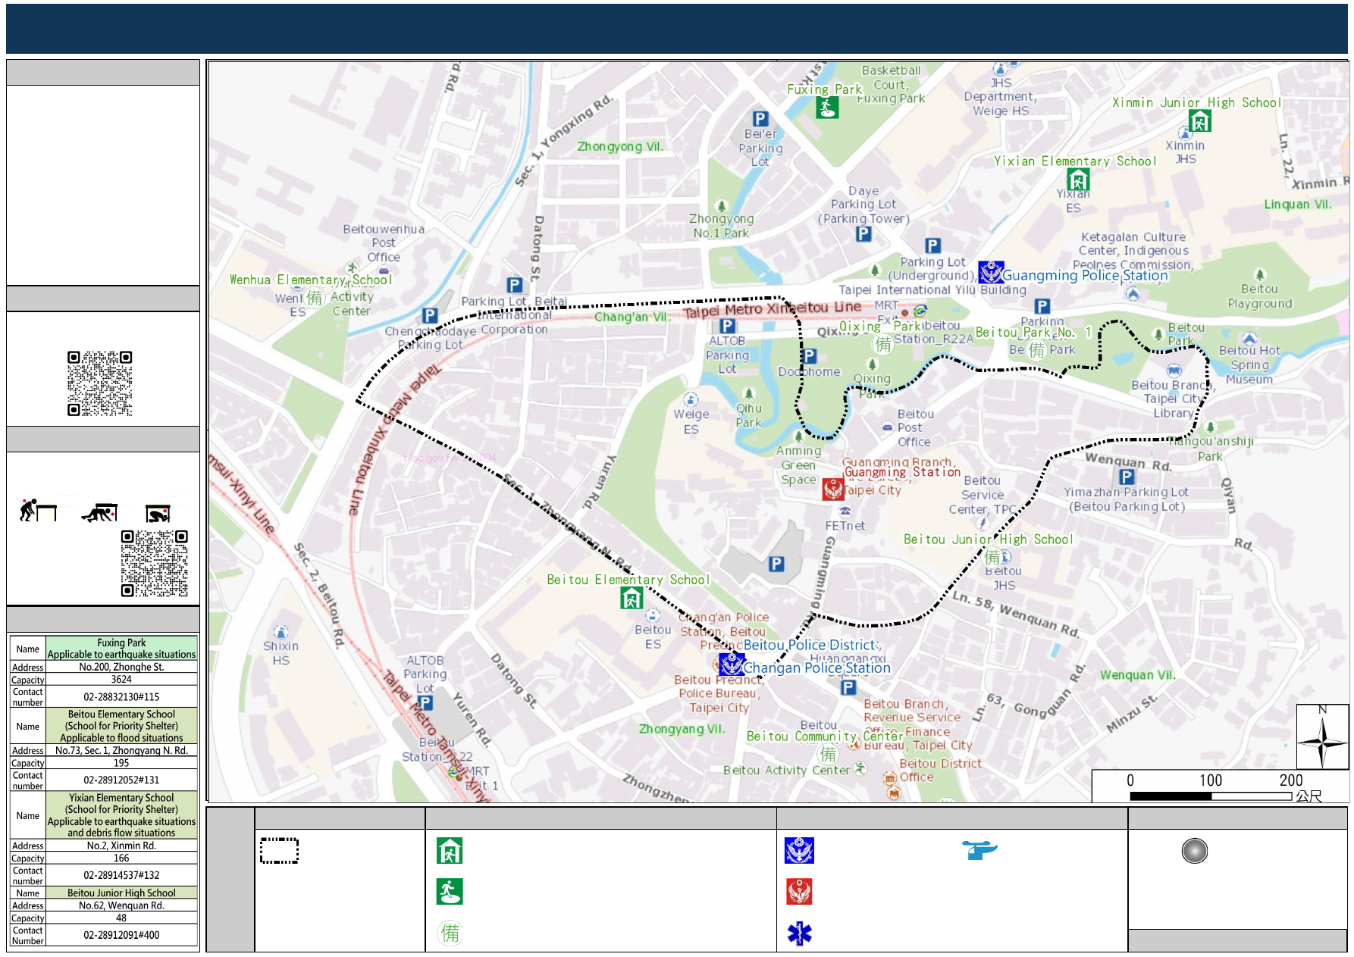Click address 'No.62, Wenquan Rd.'
The height and width of the screenshot is (957, 1354).
click(x=121, y=905)
